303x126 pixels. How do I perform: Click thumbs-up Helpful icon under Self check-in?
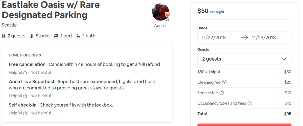point(25,113)
